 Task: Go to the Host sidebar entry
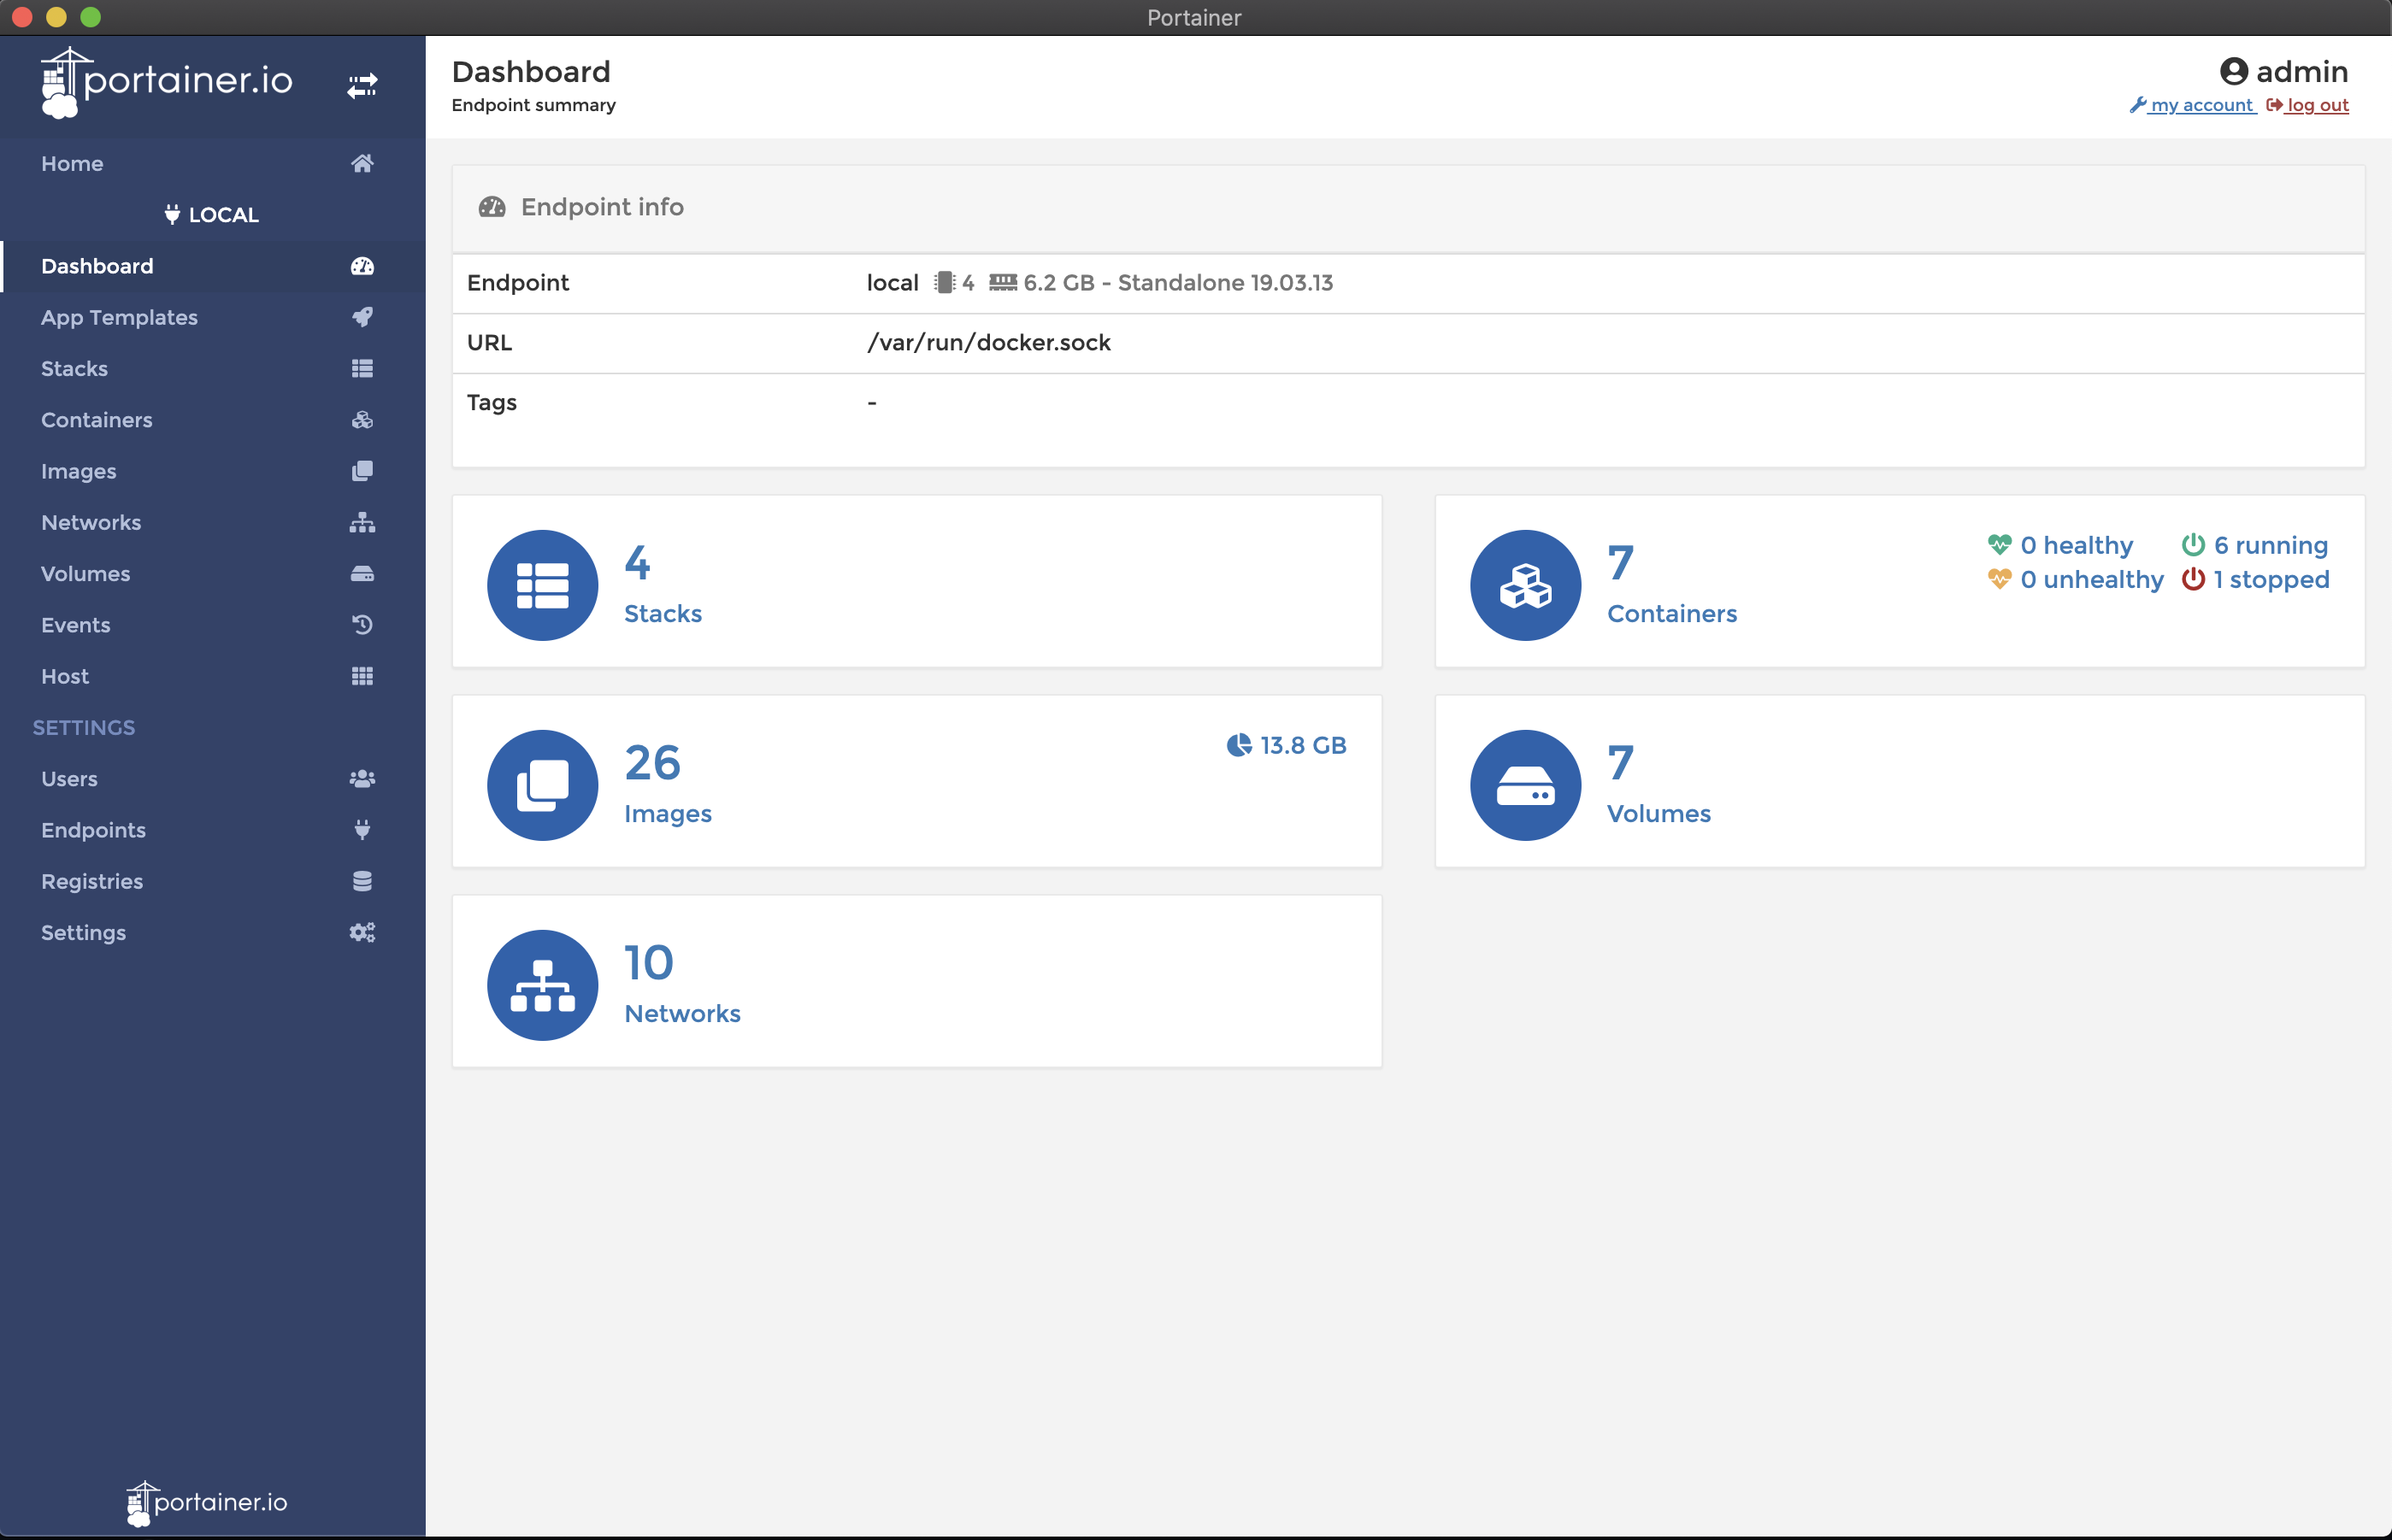coord(65,676)
